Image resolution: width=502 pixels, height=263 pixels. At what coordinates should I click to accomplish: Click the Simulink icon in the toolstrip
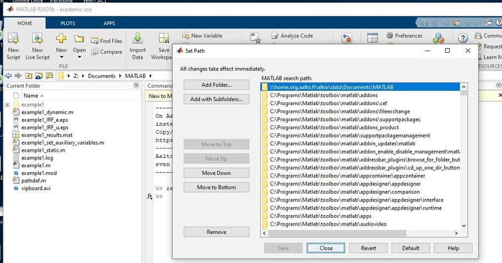(x=347, y=39)
